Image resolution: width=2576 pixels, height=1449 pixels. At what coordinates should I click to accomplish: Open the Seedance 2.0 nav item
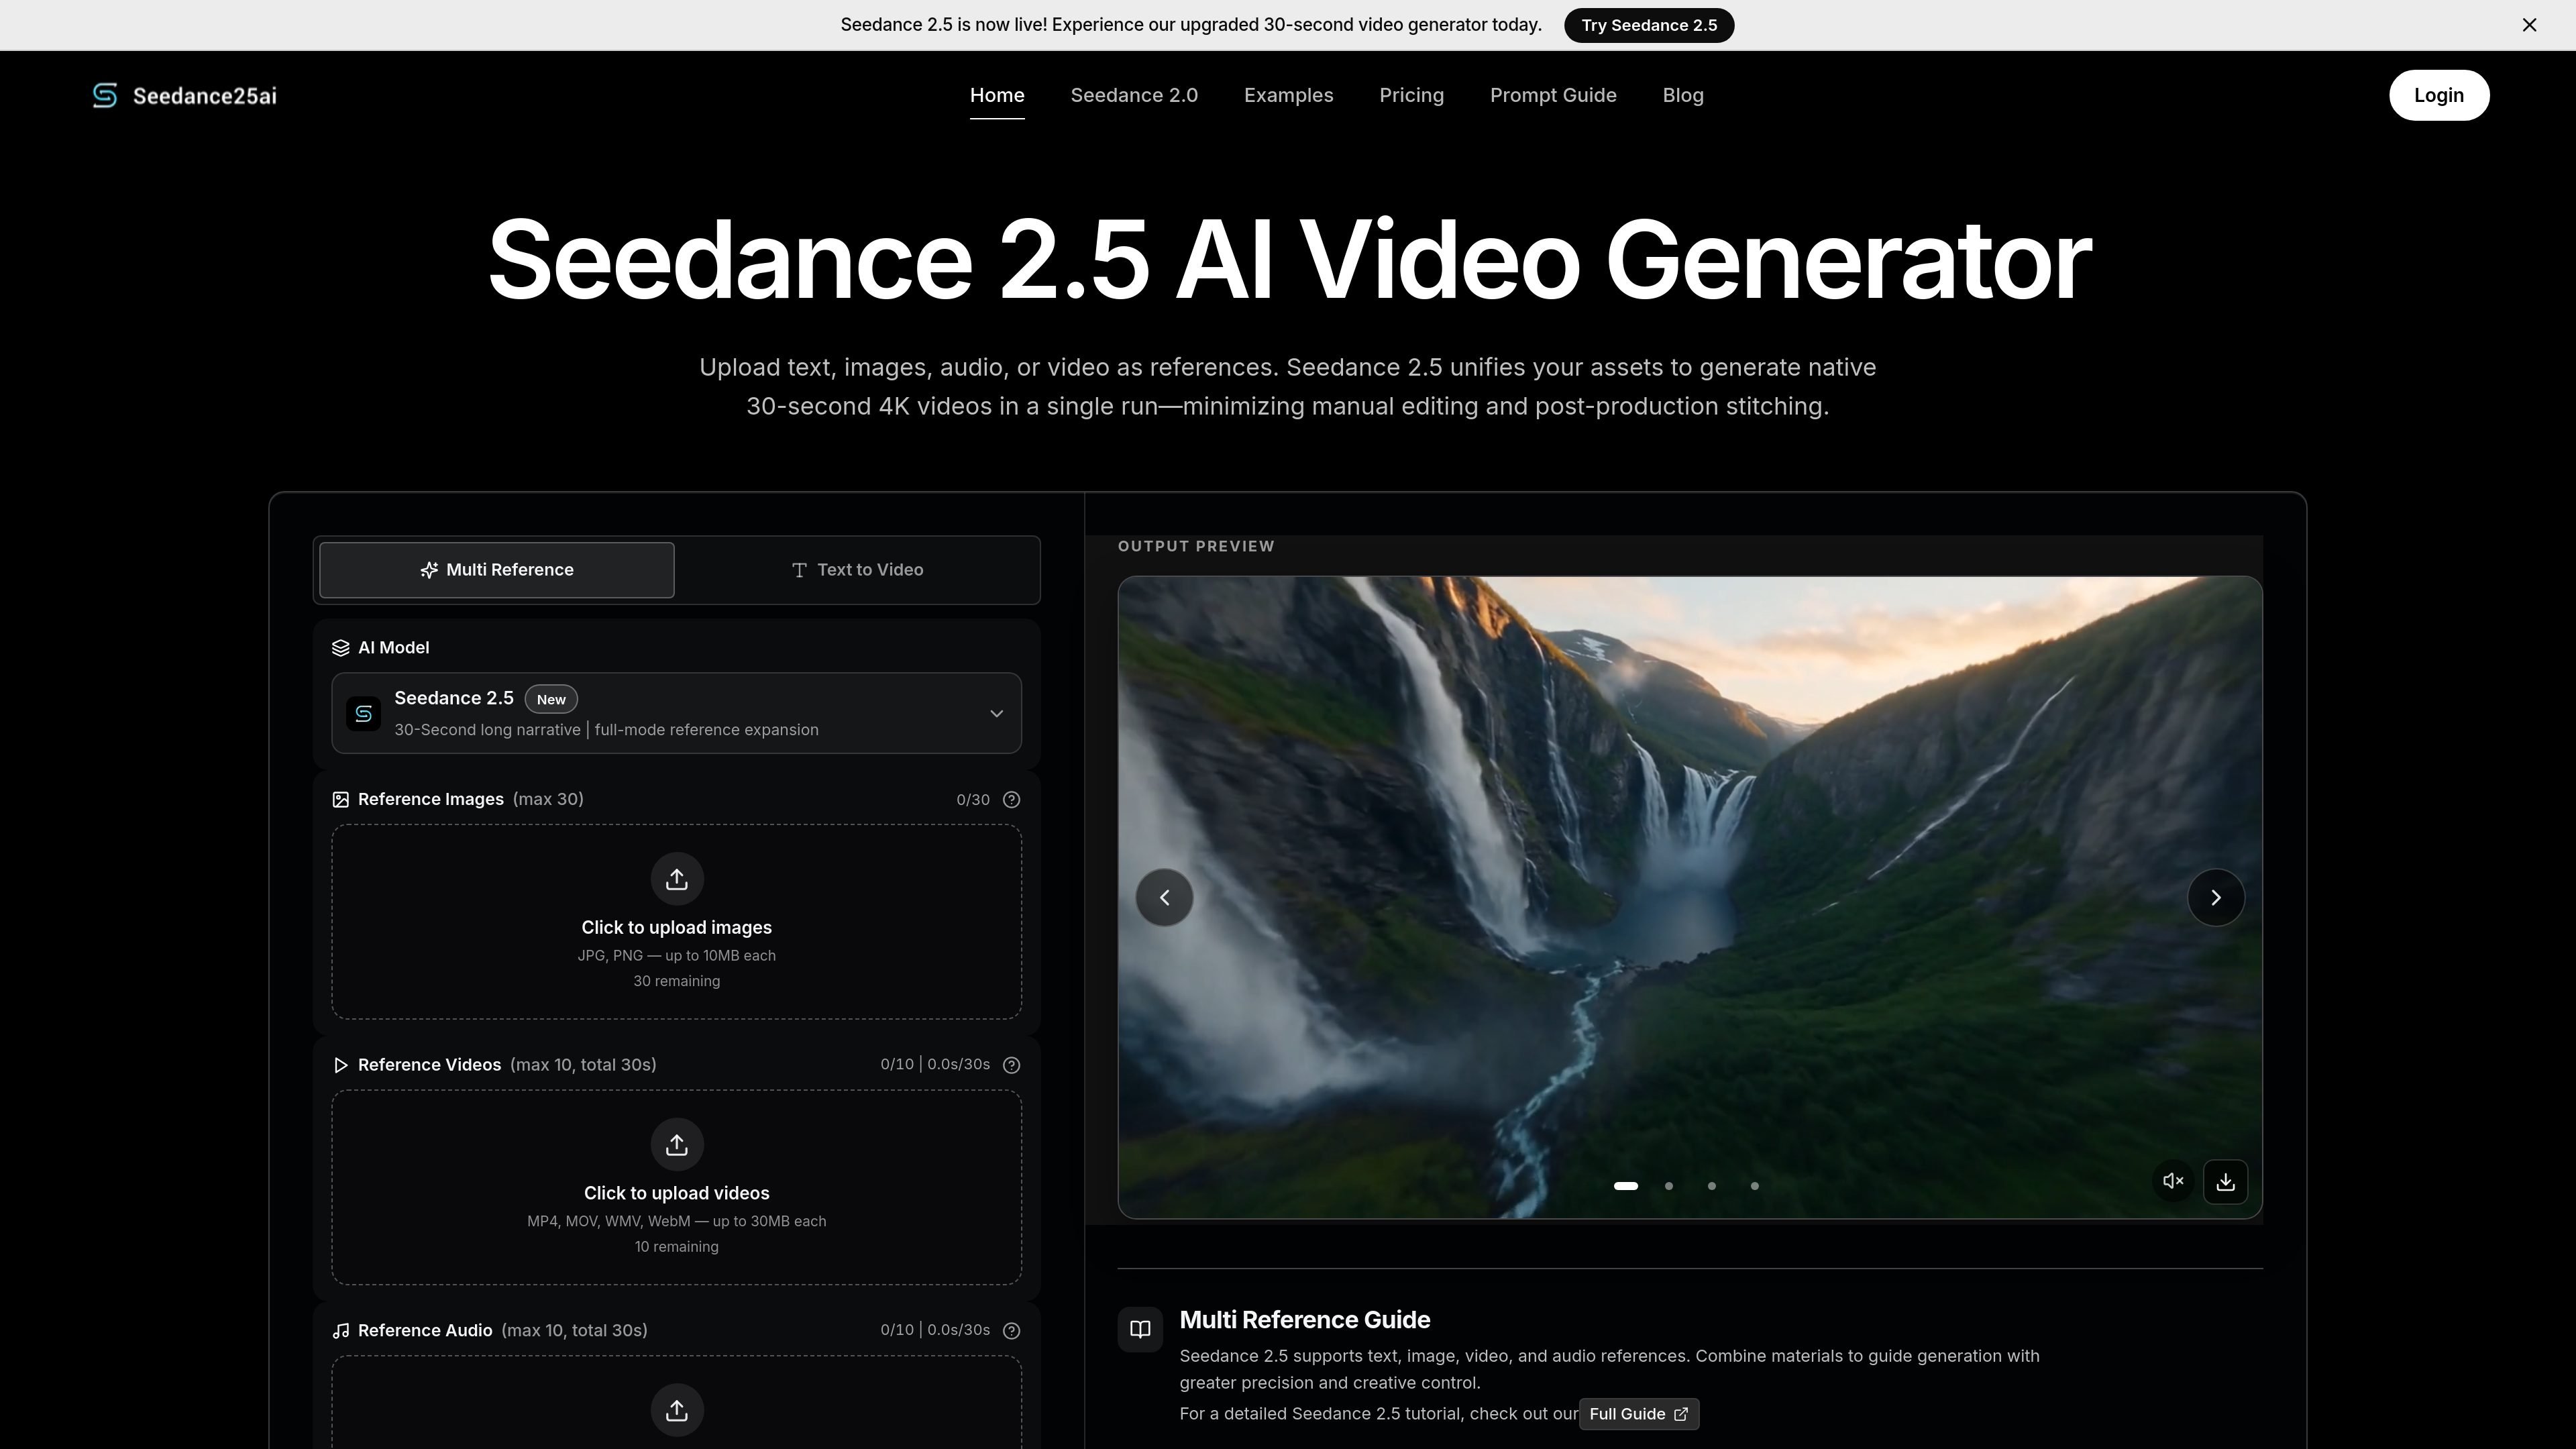(x=1134, y=95)
